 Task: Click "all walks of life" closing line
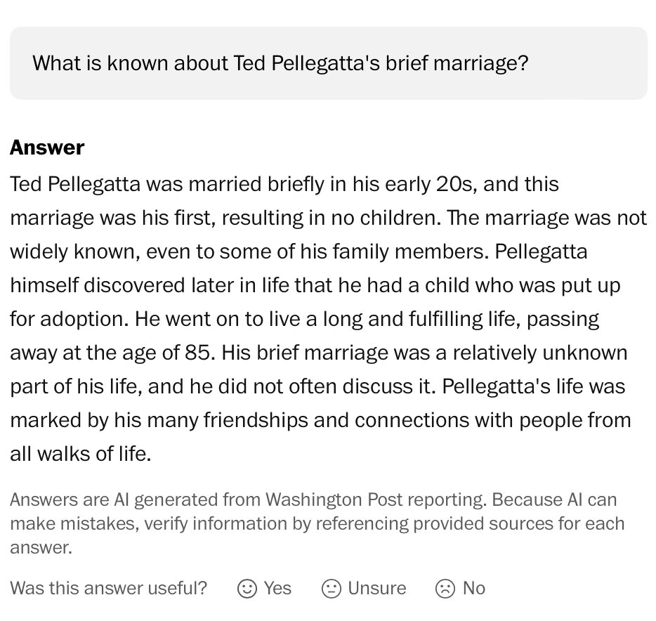(x=79, y=454)
